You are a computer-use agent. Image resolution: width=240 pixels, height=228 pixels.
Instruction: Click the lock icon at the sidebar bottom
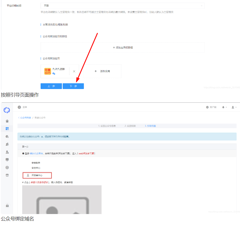pos(7,205)
